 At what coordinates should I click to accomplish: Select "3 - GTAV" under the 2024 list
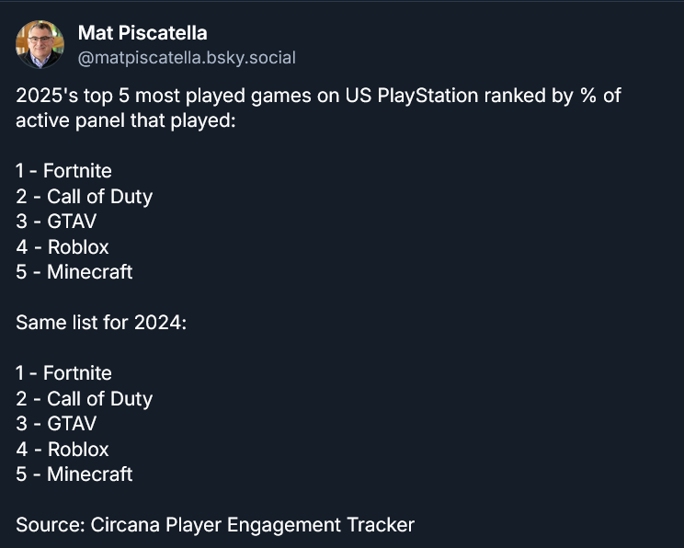click(x=56, y=424)
